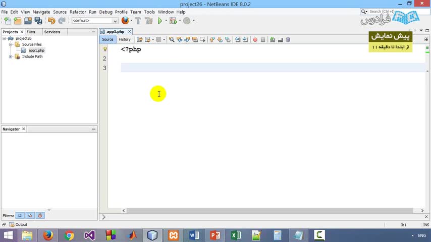Run the project with green play icon
This screenshot has height=242, width=431.
tap(159, 21)
